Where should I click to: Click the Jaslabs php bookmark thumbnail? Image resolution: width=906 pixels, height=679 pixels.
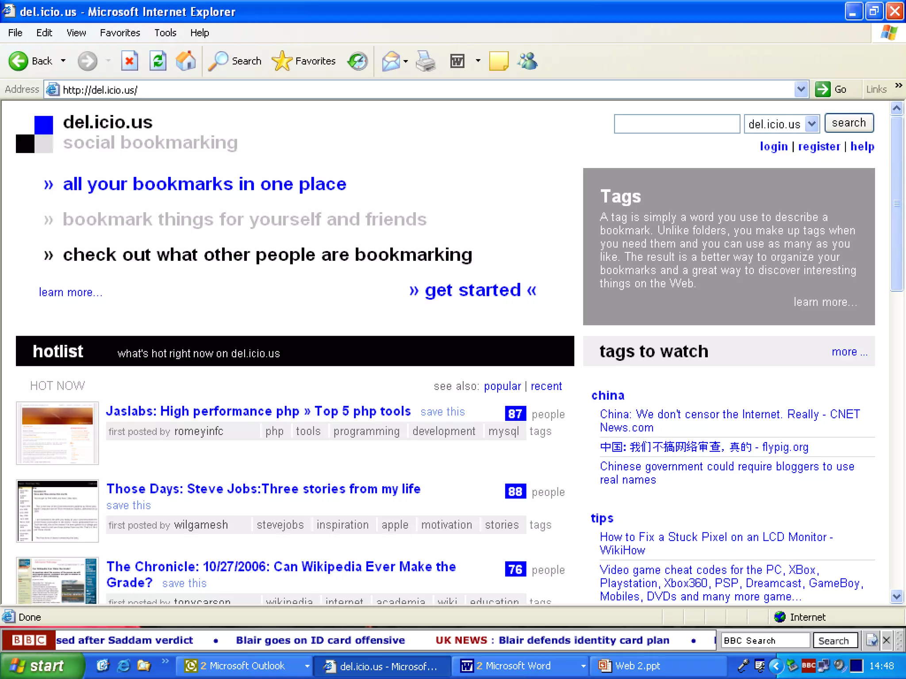[58, 433]
